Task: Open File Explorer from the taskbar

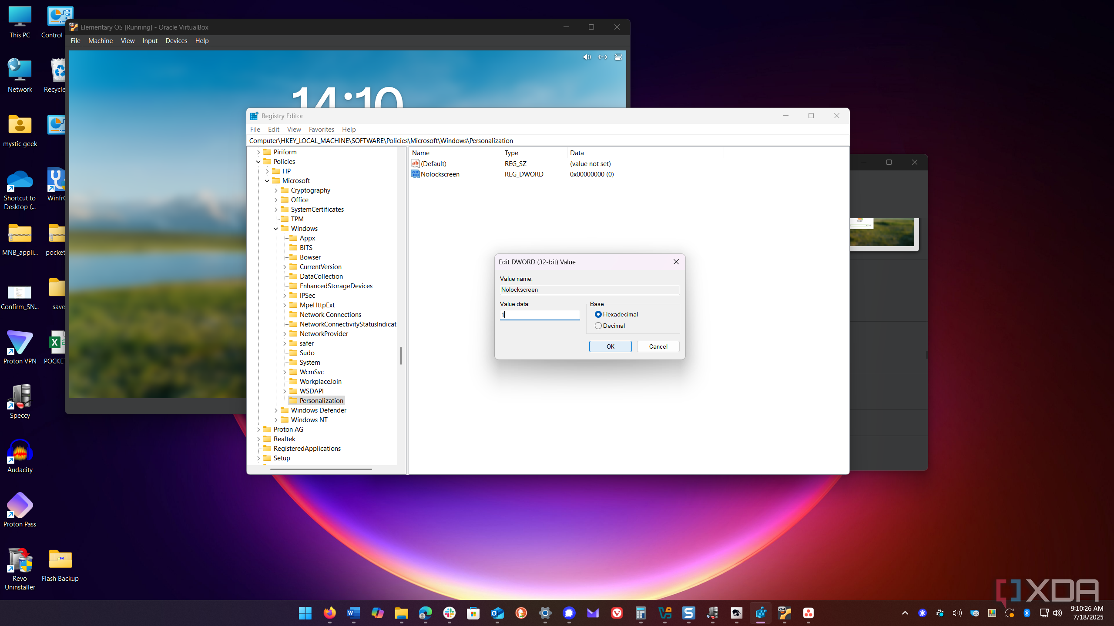Action: pyautogui.click(x=401, y=613)
